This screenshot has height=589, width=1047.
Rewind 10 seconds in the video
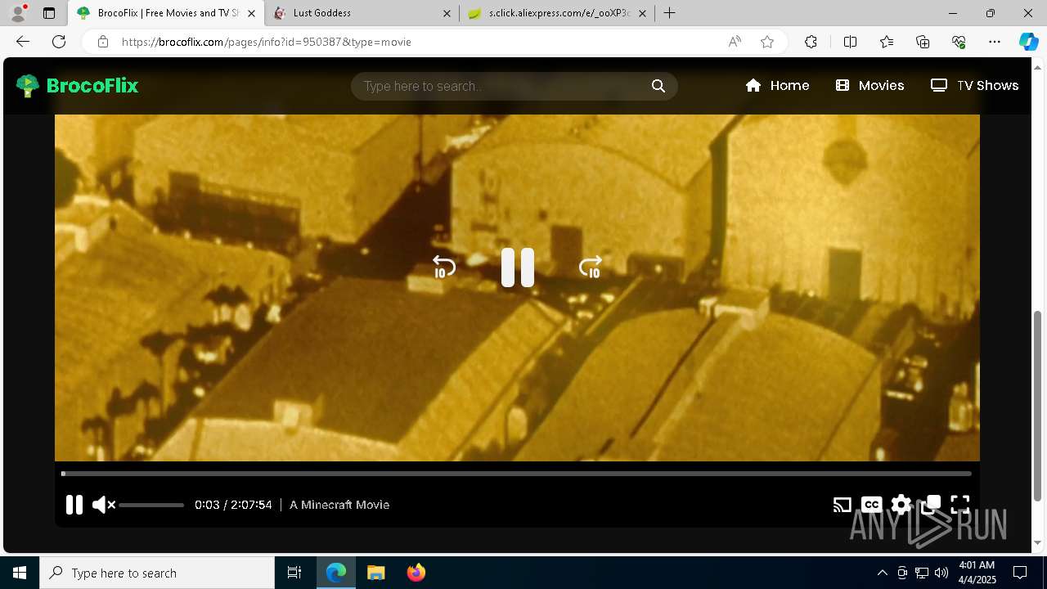coord(444,268)
